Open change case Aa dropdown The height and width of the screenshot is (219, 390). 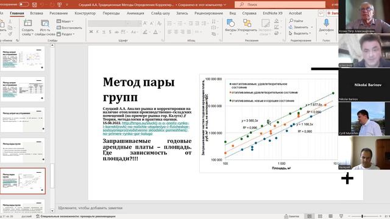134,32
